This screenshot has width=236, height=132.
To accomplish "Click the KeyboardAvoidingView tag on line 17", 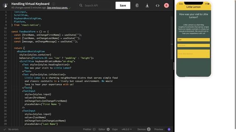I will tap(31, 51).
